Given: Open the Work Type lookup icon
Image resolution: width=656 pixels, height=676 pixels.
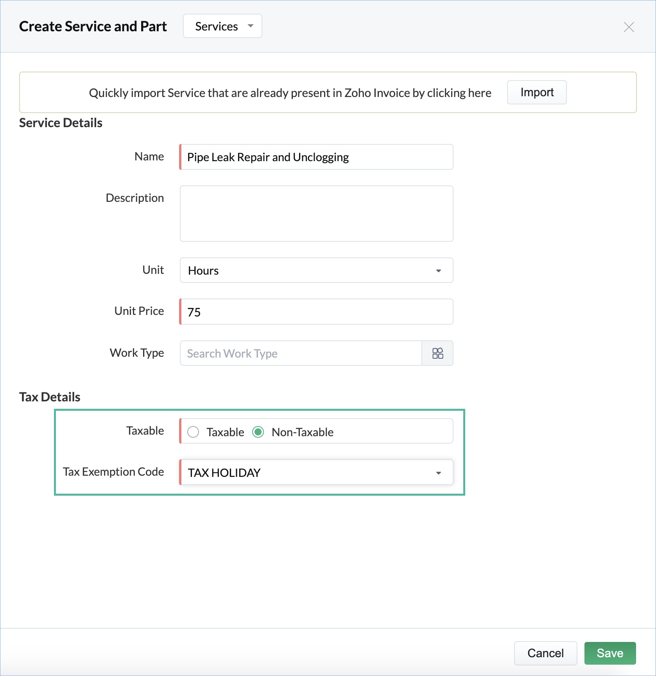Looking at the screenshot, I should [437, 353].
